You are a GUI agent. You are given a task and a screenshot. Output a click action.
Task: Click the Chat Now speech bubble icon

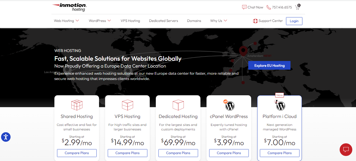tap(244, 7)
